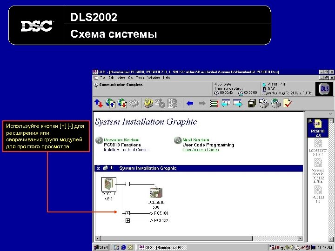
Task: Select Wireless Module PC5132 in side panel
Action: 318,171
